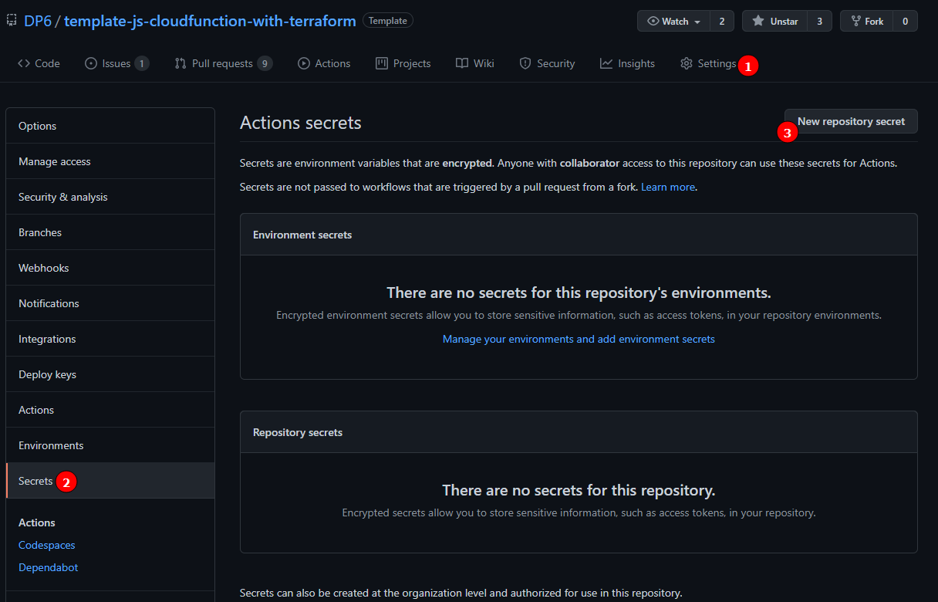The height and width of the screenshot is (602, 938).
Task: Click the Environment secrets section header
Action: tap(302, 235)
